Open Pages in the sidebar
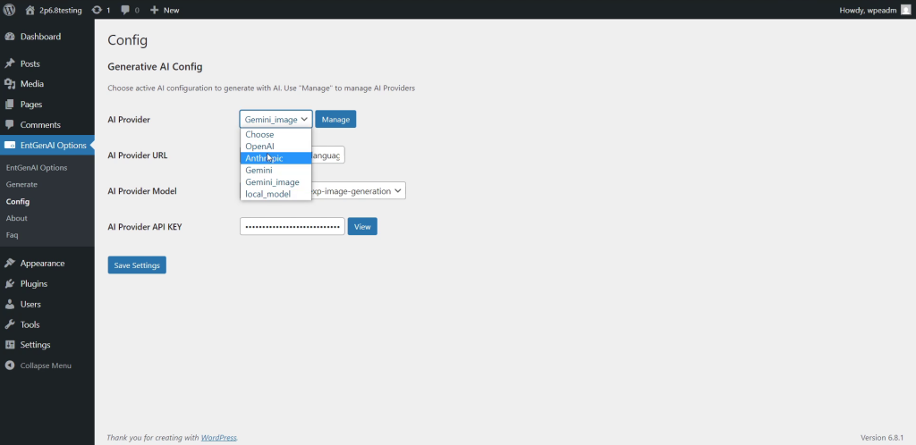 point(31,105)
